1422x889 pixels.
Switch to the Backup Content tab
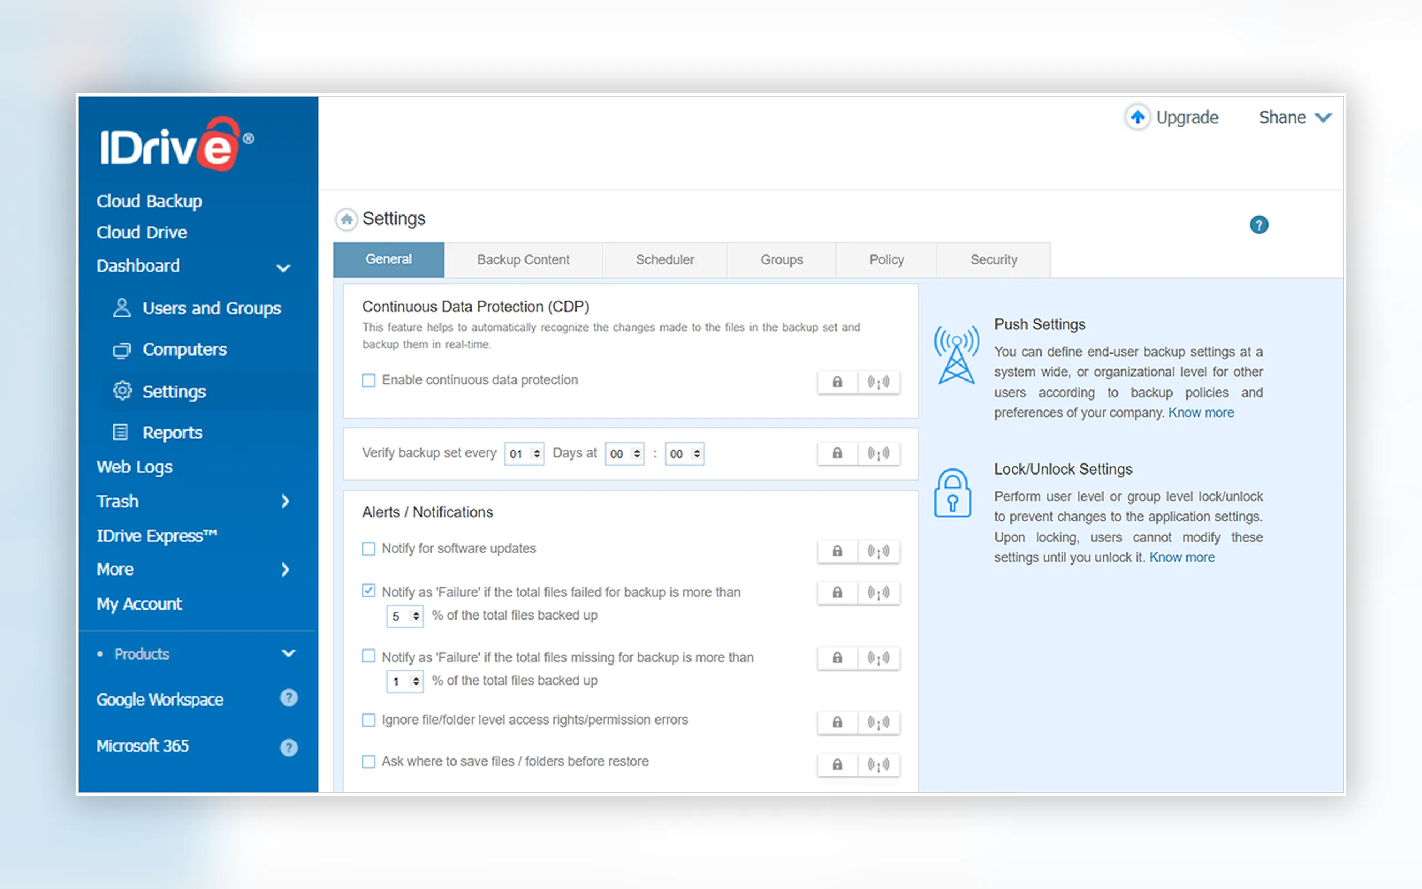[523, 260]
